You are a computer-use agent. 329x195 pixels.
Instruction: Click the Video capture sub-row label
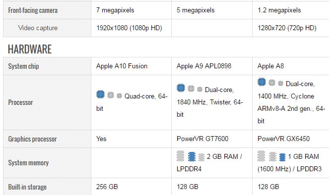pos(38,28)
